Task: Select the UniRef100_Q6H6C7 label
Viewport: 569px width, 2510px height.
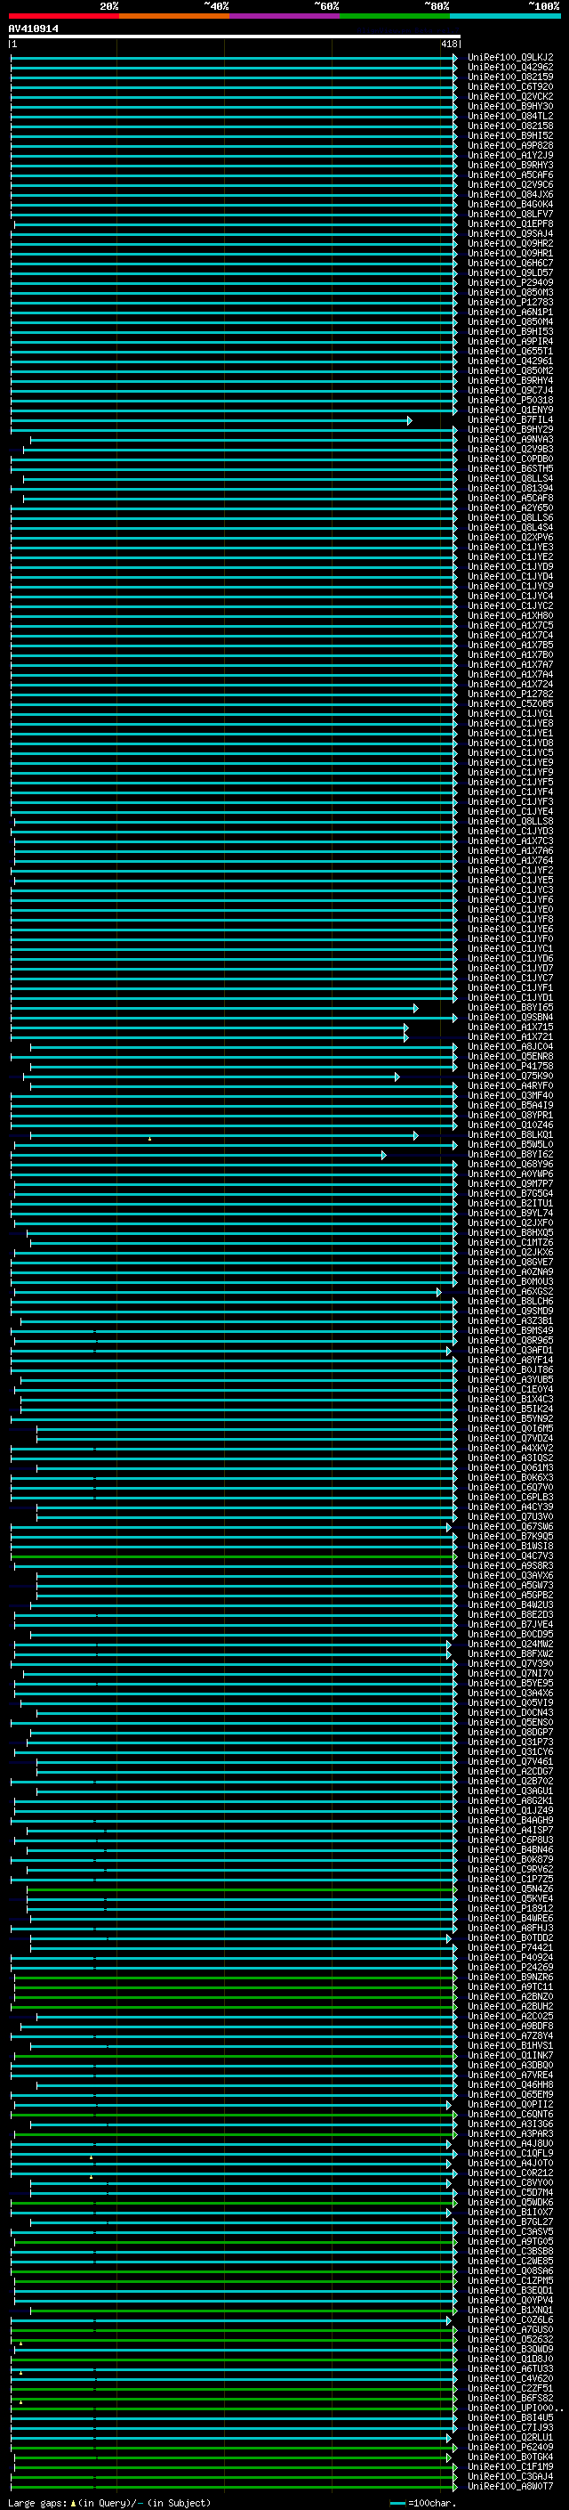Action: click(x=510, y=263)
